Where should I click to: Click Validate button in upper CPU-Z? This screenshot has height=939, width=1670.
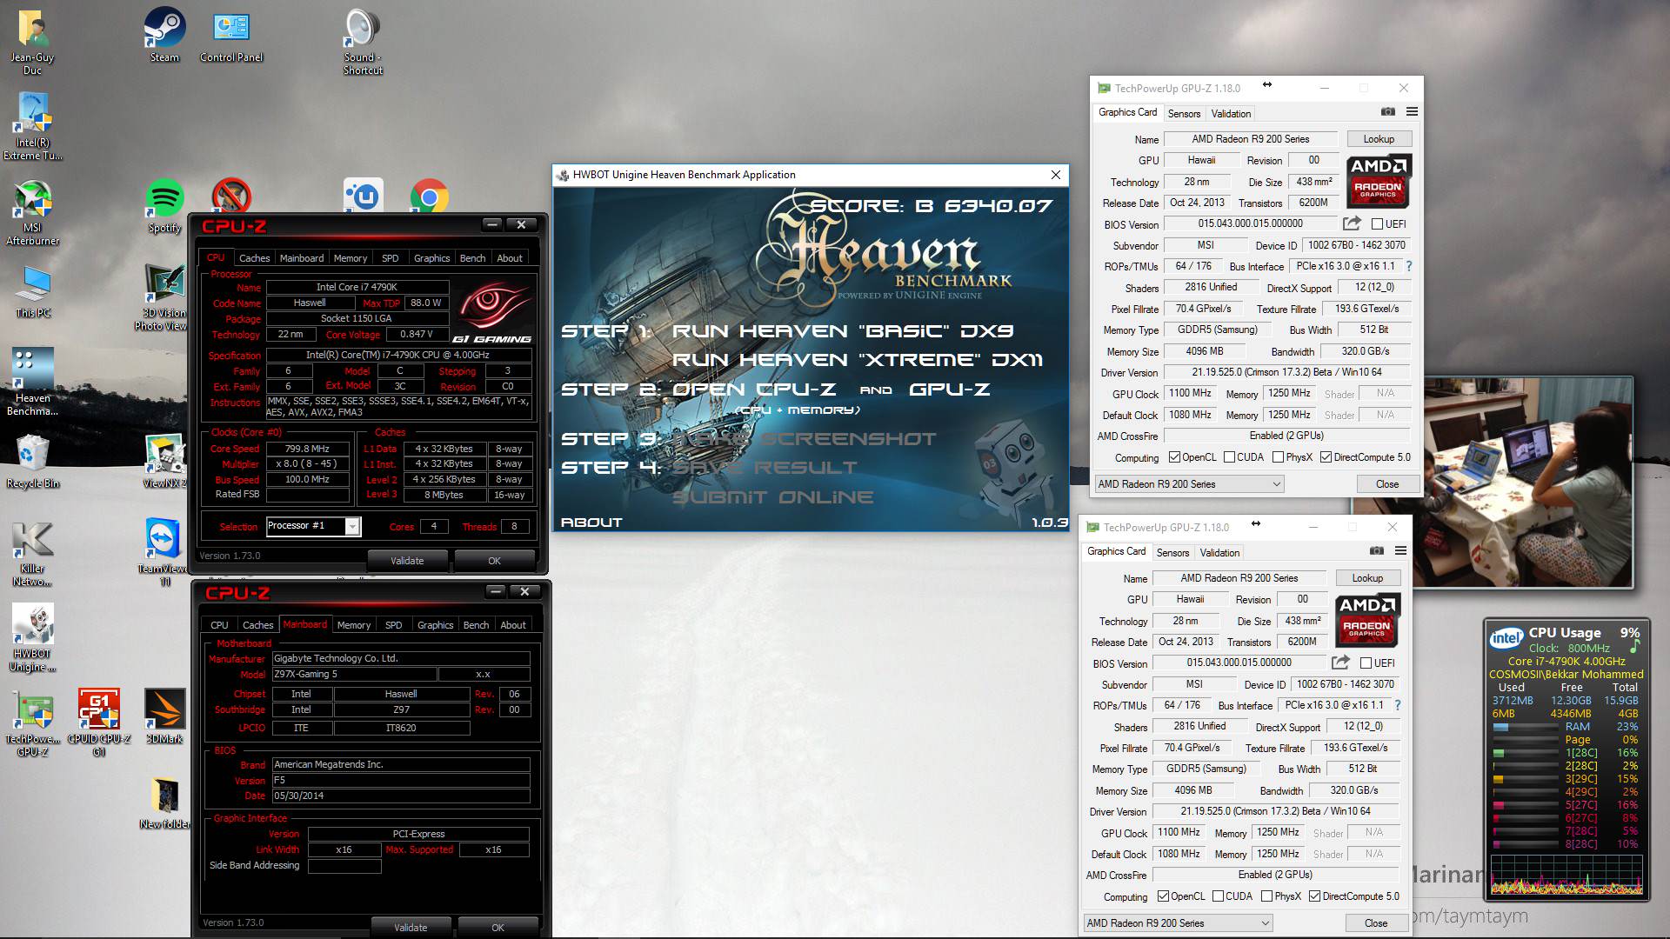click(x=407, y=561)
